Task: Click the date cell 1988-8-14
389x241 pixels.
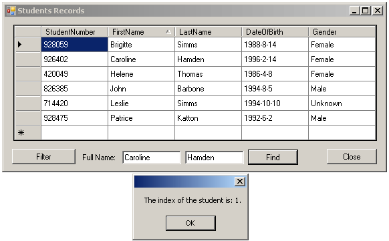Action: (x=275, y=45)
